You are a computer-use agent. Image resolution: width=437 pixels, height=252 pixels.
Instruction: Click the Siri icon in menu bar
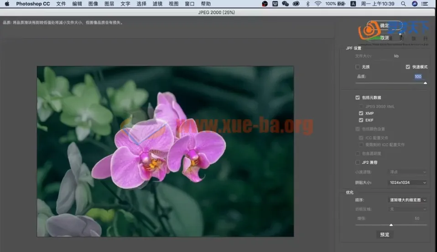(415, 4)
